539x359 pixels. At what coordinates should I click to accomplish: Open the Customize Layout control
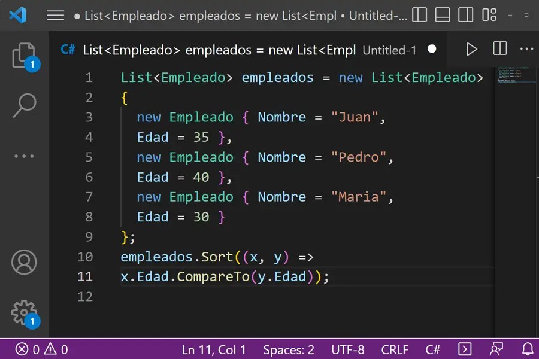489,16
